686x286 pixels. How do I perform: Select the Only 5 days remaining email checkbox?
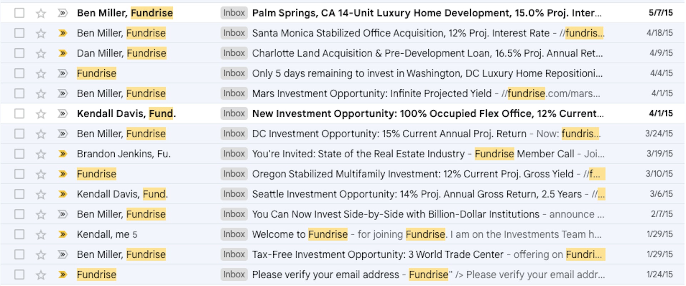coord(19,73)
